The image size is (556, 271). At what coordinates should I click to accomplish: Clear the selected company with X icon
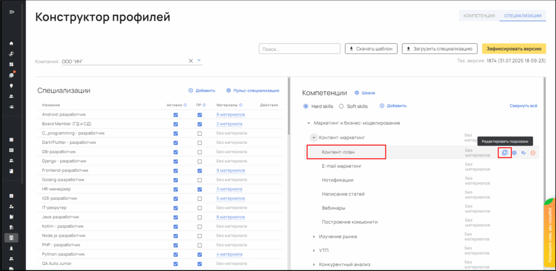191,61
